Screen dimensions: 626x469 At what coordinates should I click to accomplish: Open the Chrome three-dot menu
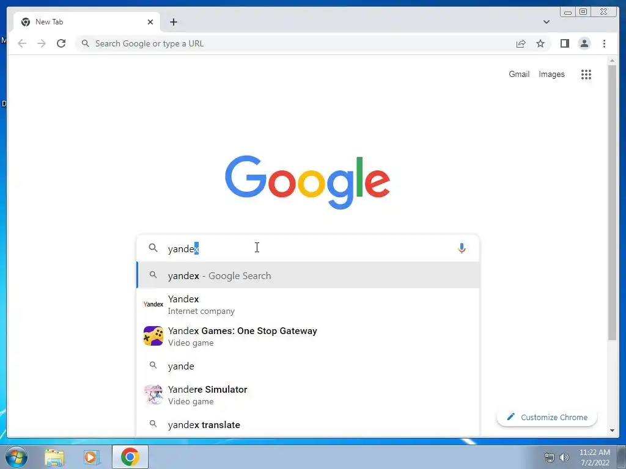[x=604, y=43]
